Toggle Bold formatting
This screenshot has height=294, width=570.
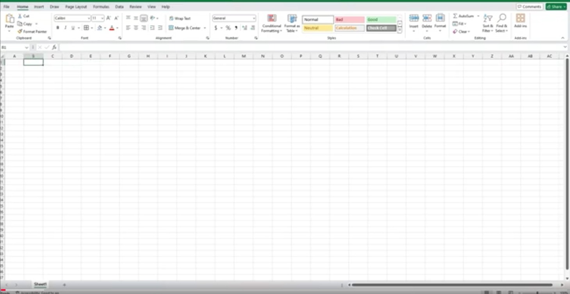[58, 28]
